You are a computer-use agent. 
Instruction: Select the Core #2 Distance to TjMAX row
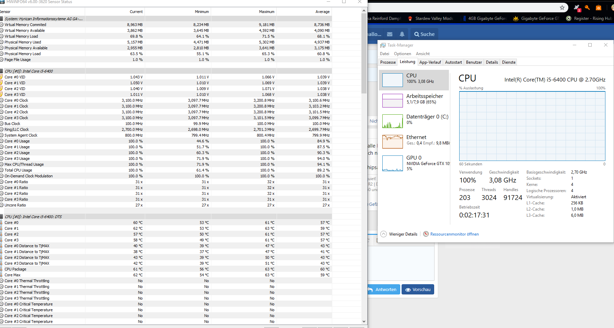click(x=166, y=257)
